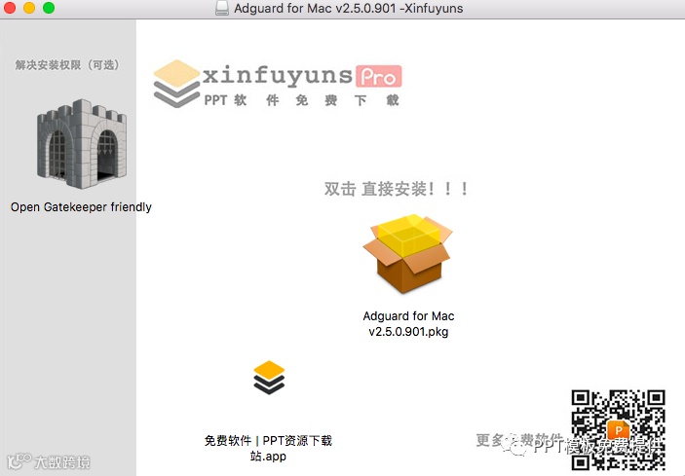The image size is (685, 476).
Task: Close the Adguard disk image window
Action: click(x=10, y=8)
